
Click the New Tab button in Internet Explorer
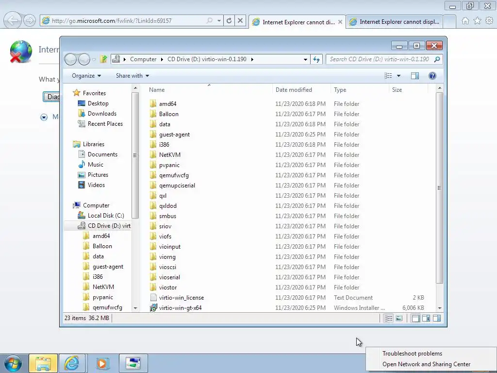pyautogui.click(x=449, y=21)
